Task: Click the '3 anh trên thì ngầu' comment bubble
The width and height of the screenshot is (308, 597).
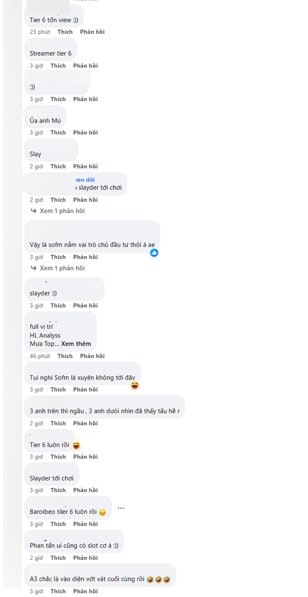Action: [x=104, y=411]
